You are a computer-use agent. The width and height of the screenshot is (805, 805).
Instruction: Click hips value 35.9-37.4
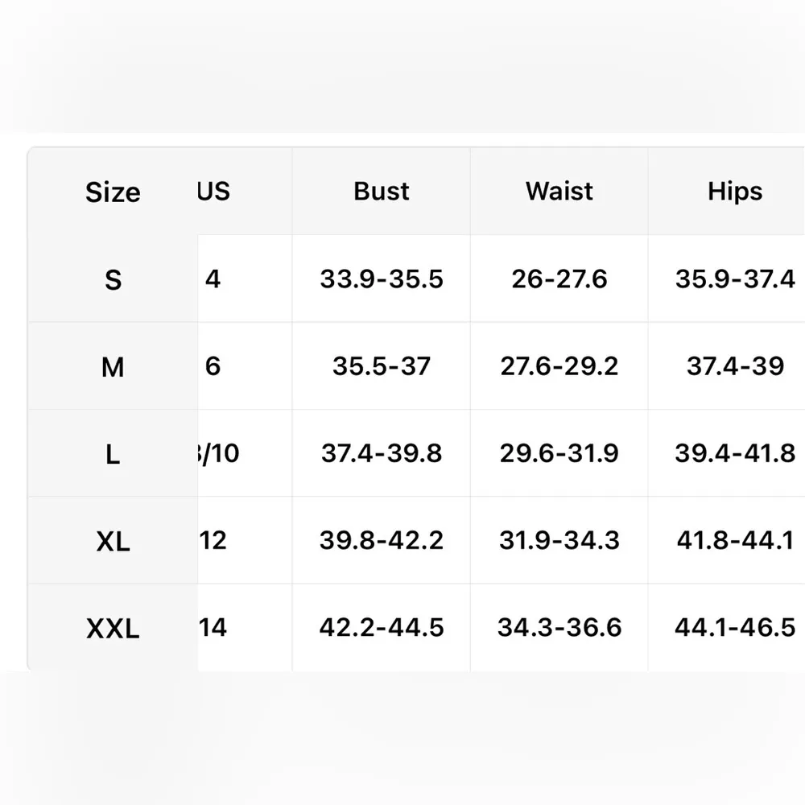pos(735,279)
